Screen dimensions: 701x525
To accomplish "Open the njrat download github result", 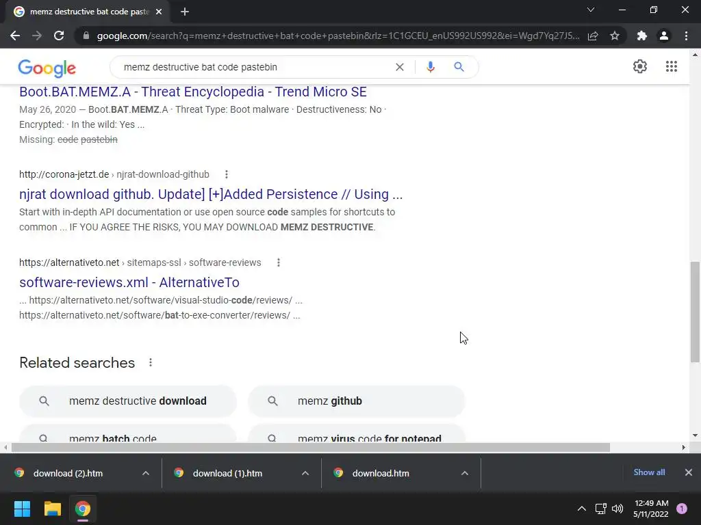I will point(211,195).
